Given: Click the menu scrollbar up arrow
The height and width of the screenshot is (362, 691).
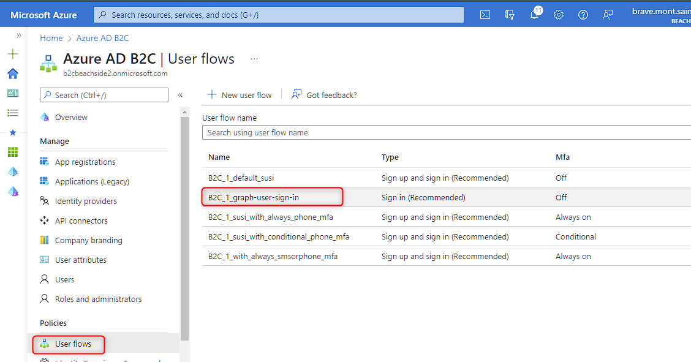Looking at the screenshot, I should coord(184,113).
